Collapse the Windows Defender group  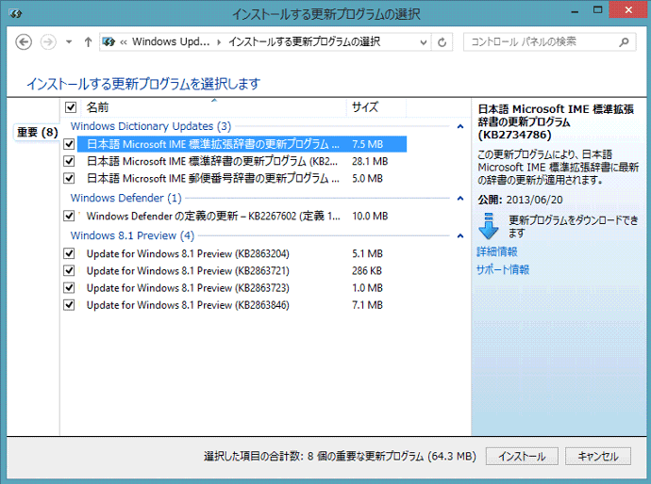tap(460, 198)
